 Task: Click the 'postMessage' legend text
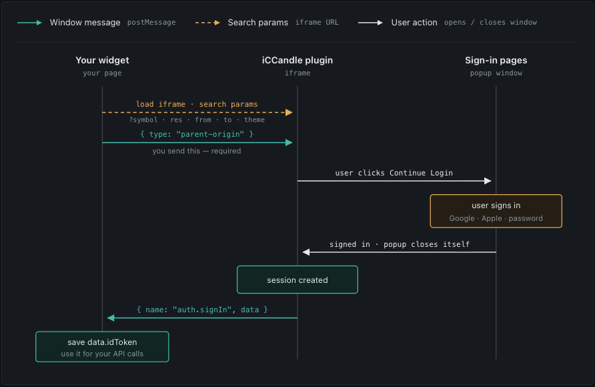151,23
